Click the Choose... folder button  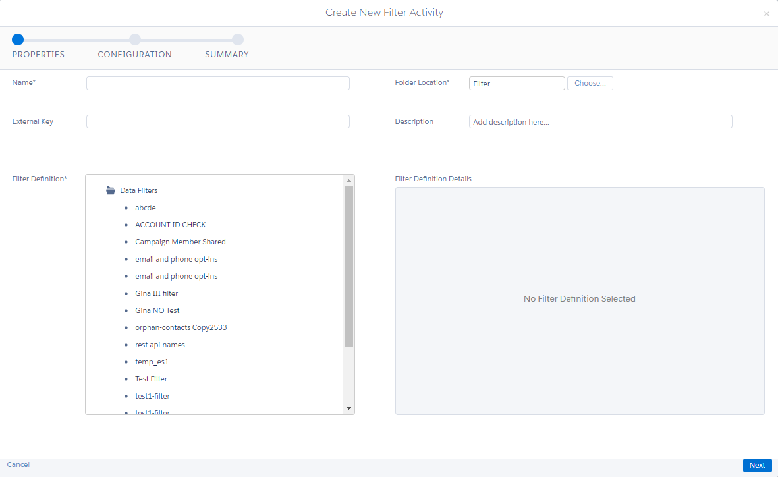tap(590, 84)
